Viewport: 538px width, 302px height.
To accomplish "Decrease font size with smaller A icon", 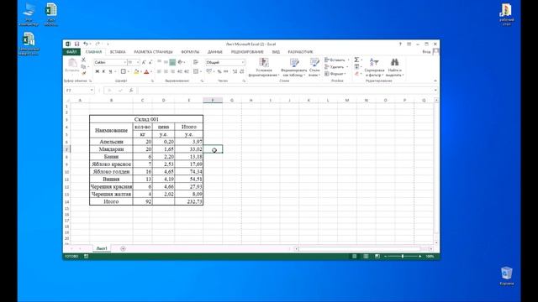I will [150, 62].
